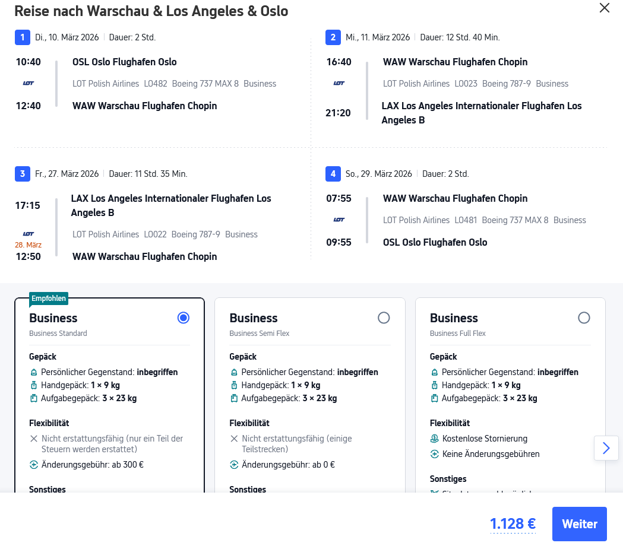Click the Empfohlen recommended badge
The width and height of the screenshot is (623, 546).
[49, 299]
